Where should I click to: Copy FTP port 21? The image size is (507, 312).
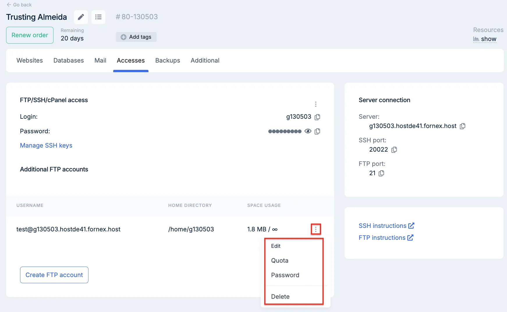click(x=381, y=173)
